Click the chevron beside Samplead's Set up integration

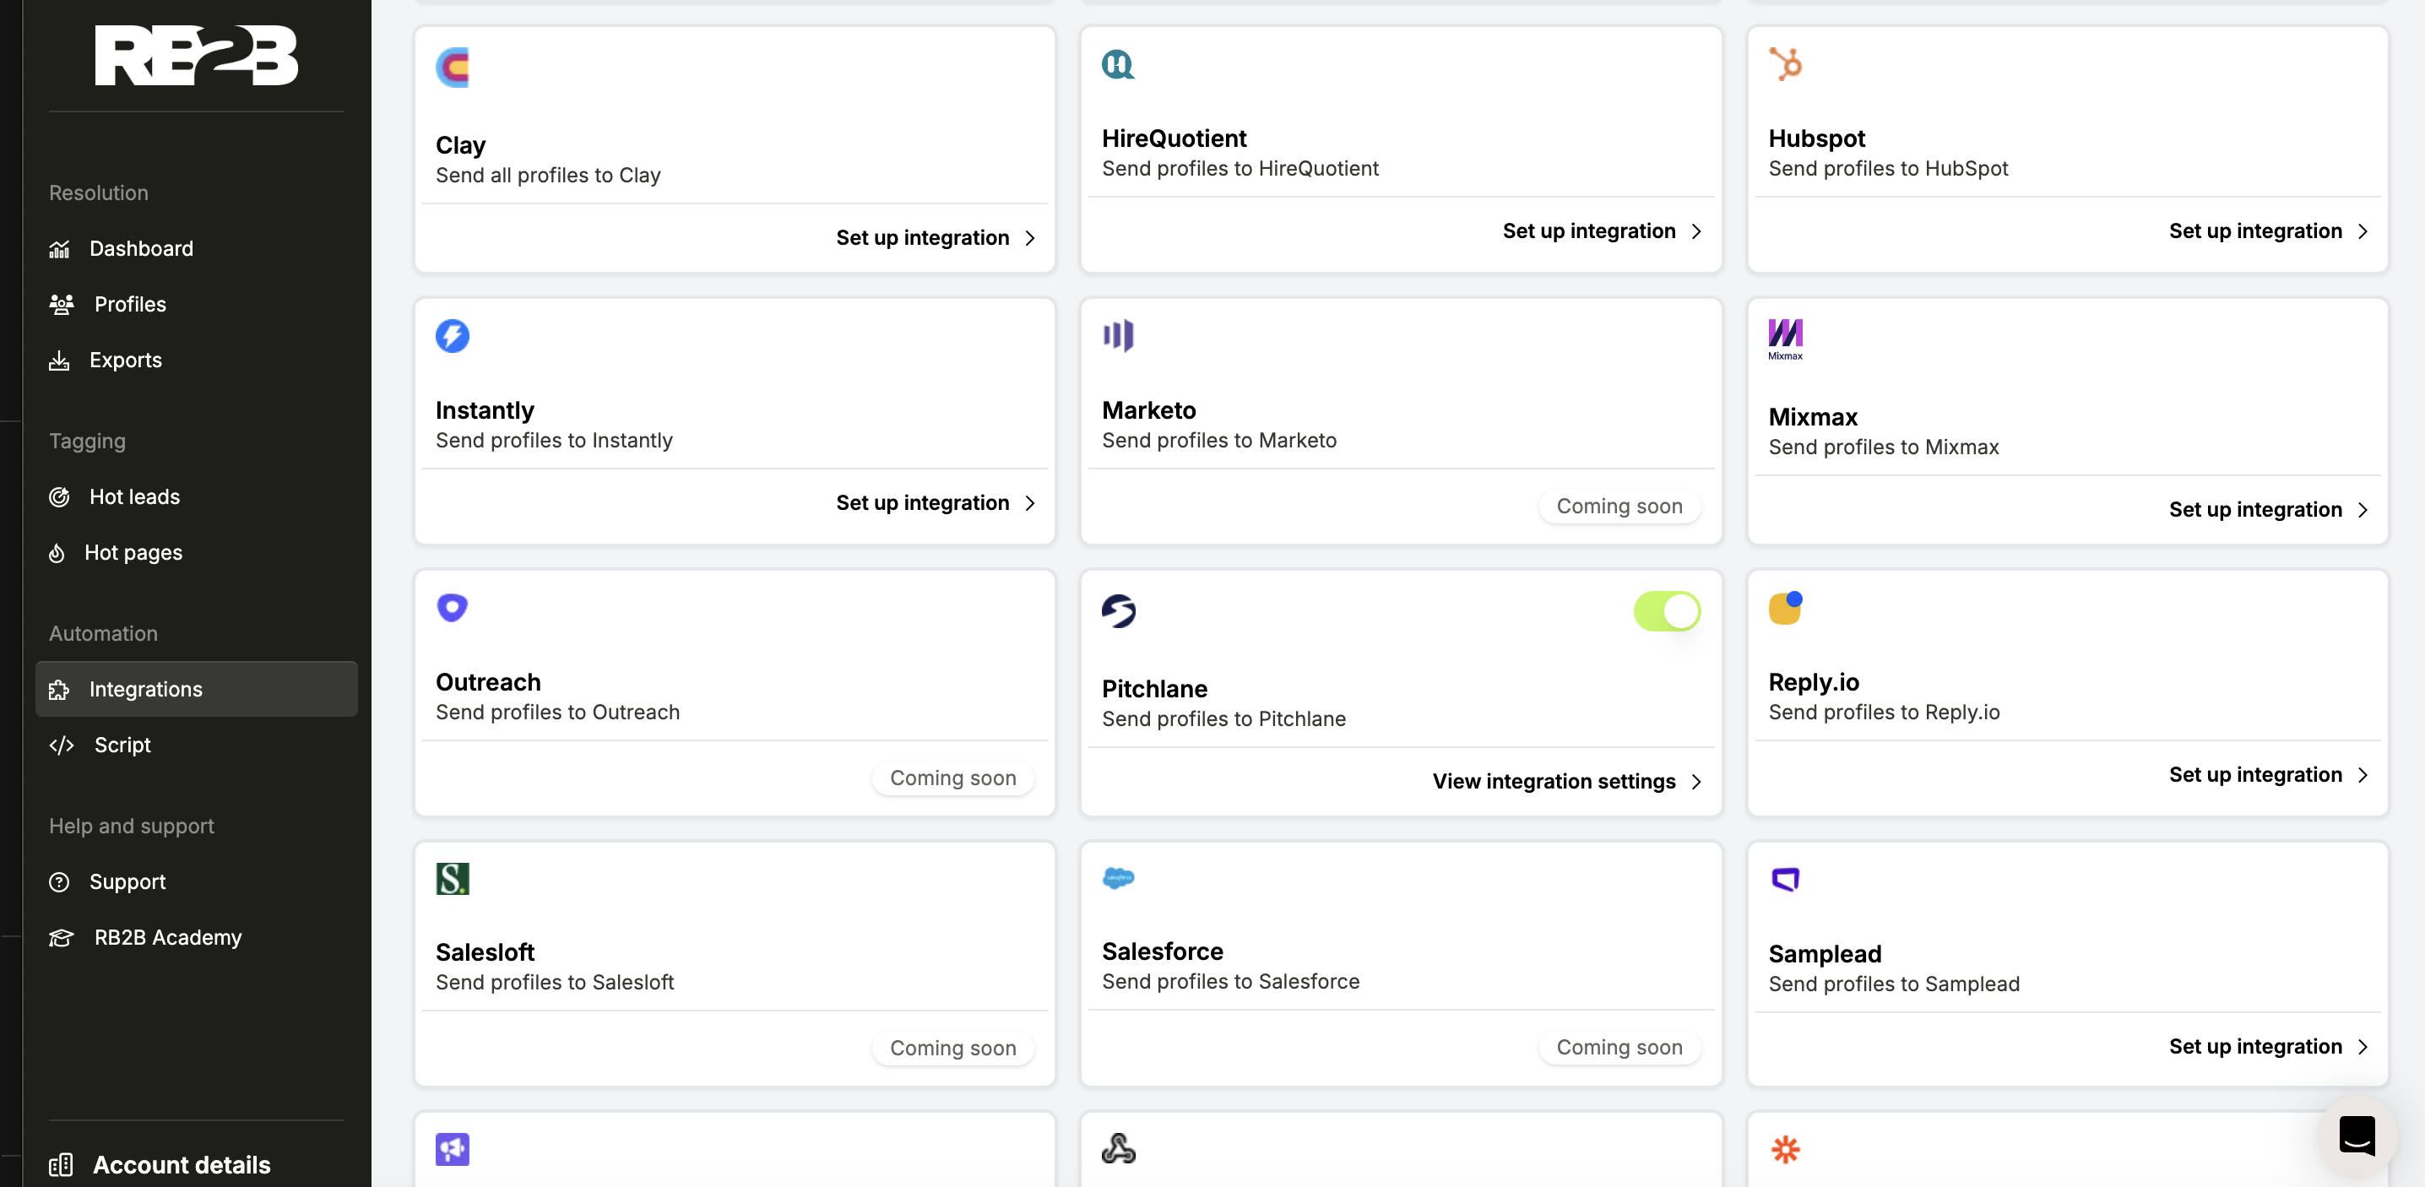click(2363, 1047)
